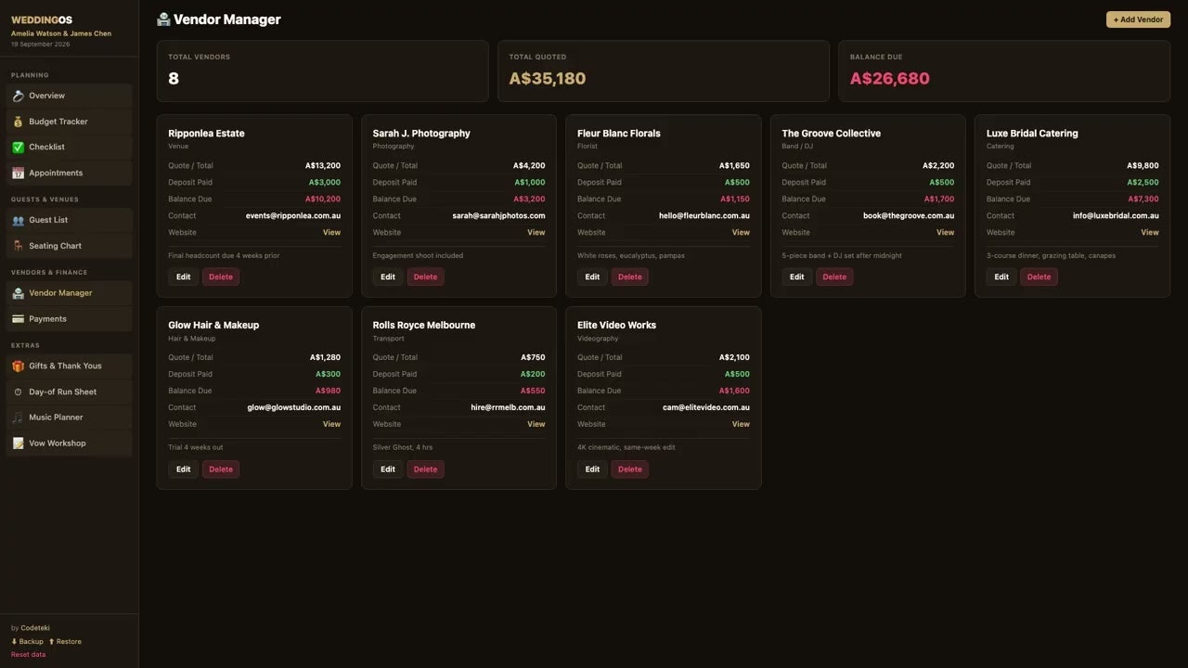View Ripponlea Estate website
Screen dimensions: 1188x668
tap(331, 233)
